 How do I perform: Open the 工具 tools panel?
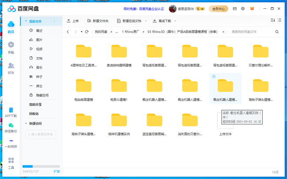coord(11,163)
